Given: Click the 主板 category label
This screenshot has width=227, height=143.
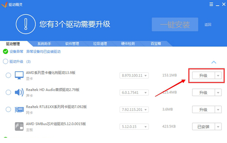Looking at the screenshot, I should click(x=29, y=130).
